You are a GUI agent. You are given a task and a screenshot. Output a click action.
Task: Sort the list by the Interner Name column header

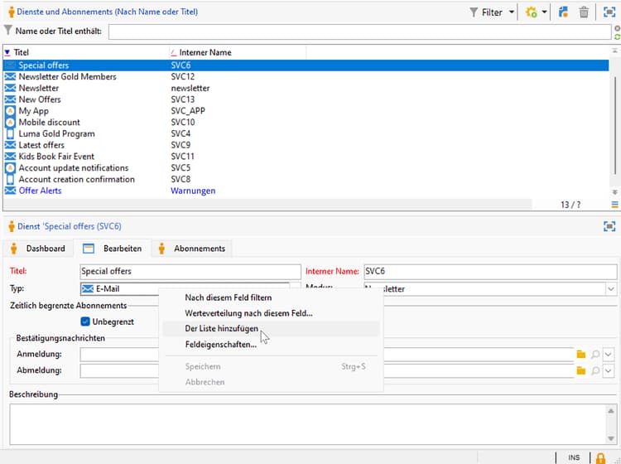pyautogui.click(x=205, y=52)
